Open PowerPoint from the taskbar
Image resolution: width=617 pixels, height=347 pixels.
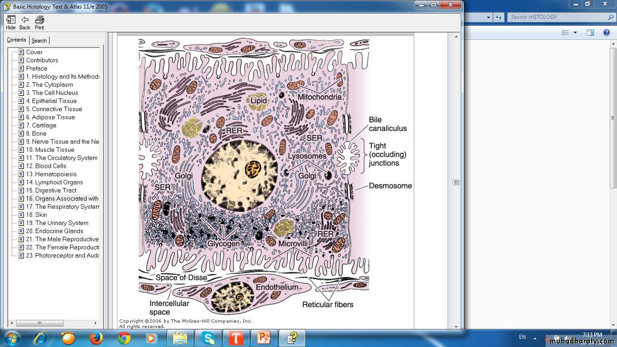pyautogui.click(x=264, y=338)
